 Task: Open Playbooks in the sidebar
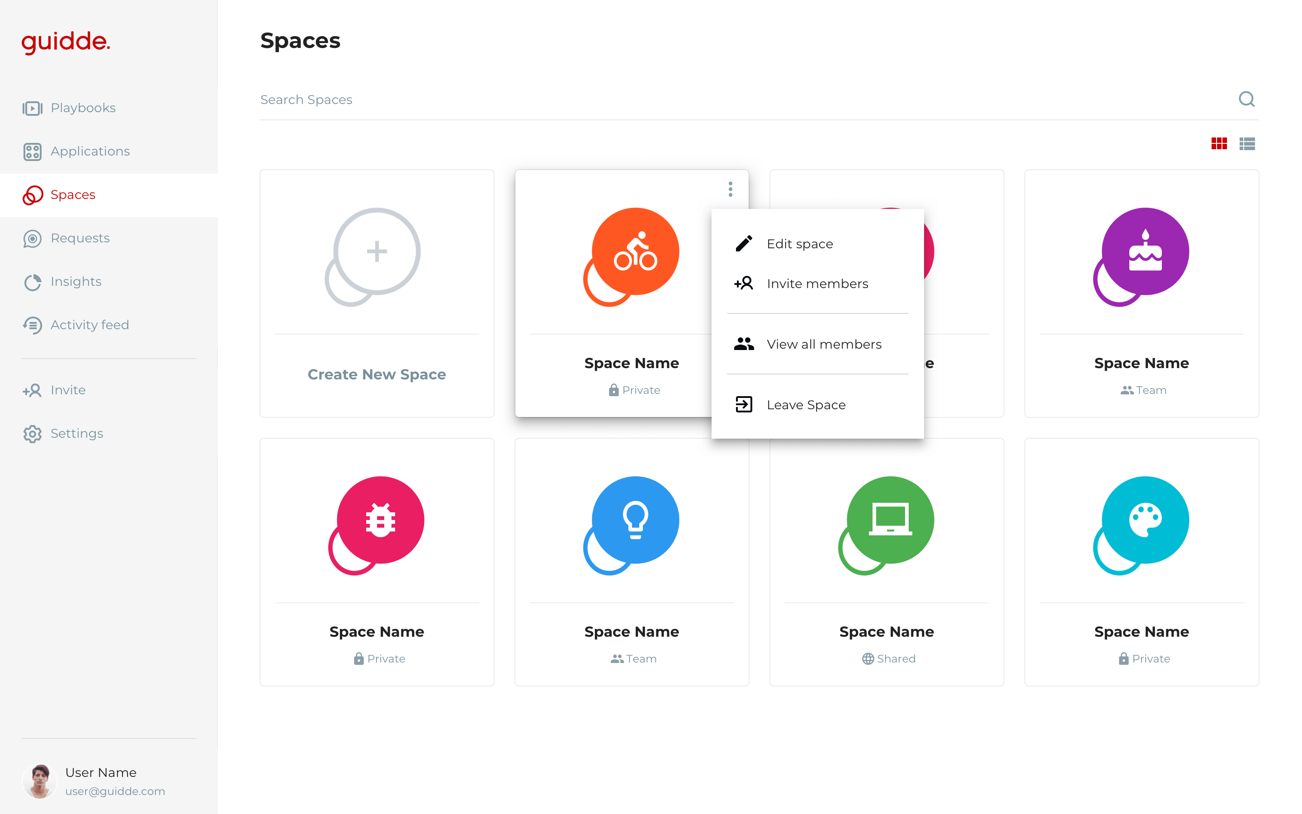coord(83,108)
